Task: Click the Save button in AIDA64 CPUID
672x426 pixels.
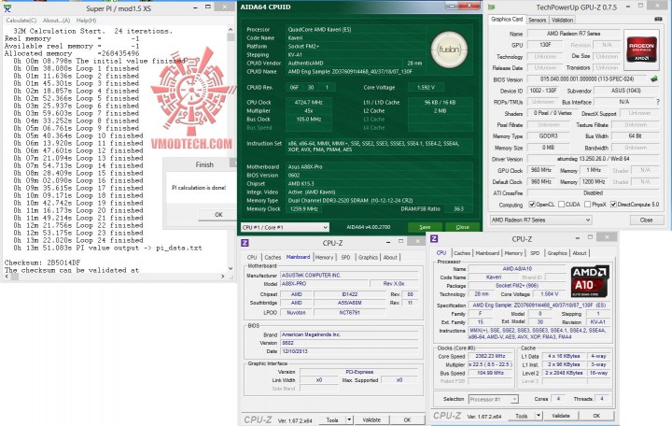Action: pyautogui.click(x=425, y=227)
